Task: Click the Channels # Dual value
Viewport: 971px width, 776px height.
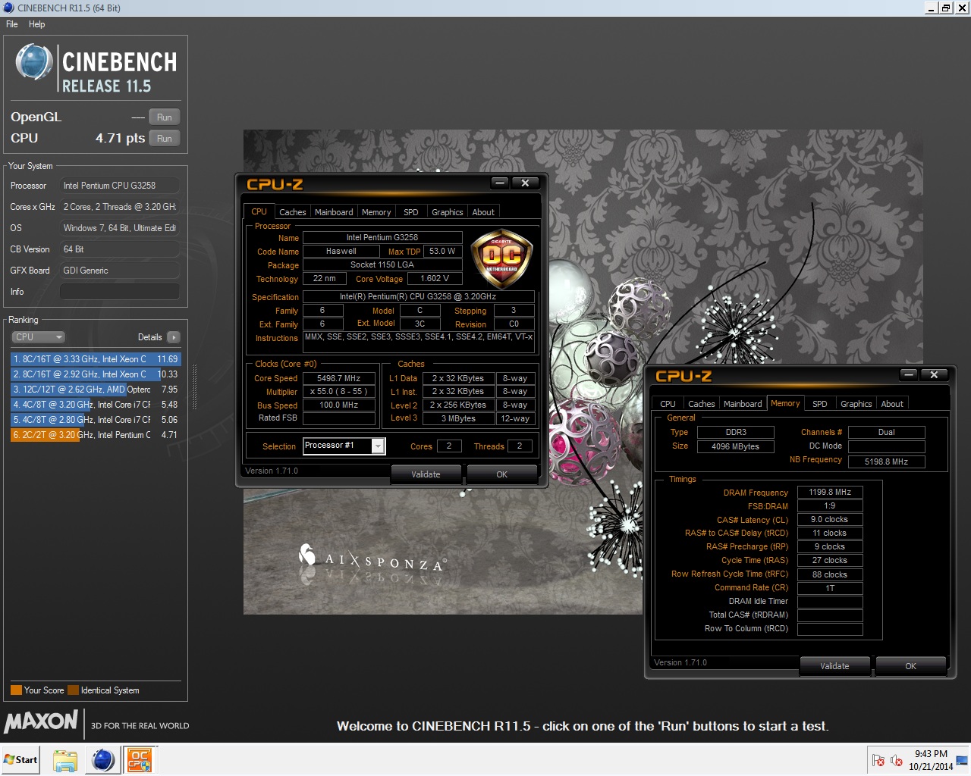Action: pos(886,432)
